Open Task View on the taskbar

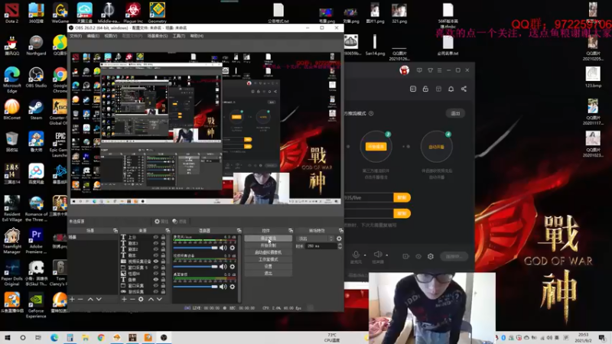pyautogui.click(x=37, y=337)
